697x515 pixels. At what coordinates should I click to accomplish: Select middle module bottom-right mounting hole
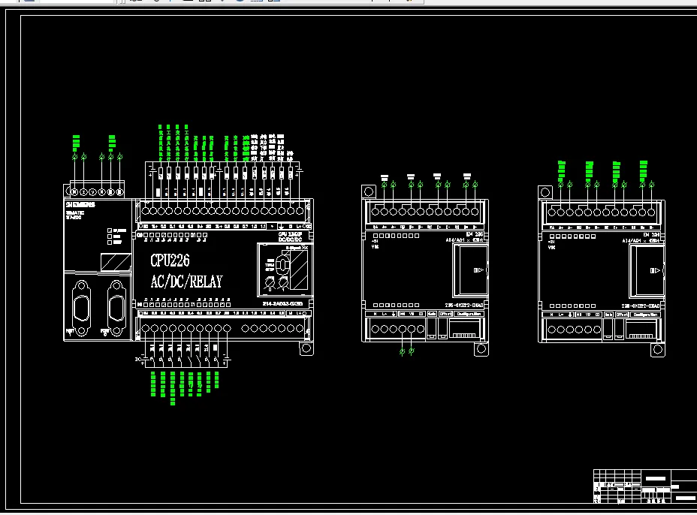click(481, 349)
